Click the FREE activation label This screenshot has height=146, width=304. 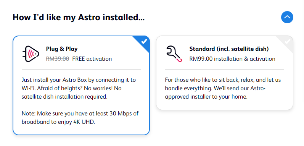click(x=92, y=58)
